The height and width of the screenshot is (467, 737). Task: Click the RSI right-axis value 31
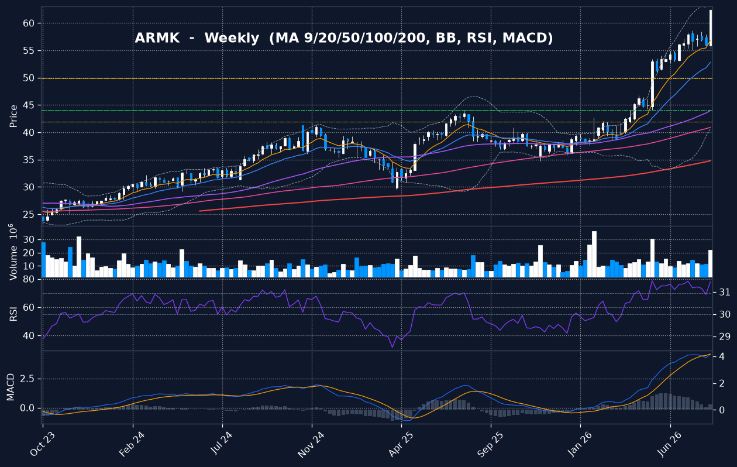tap(724, 292)
